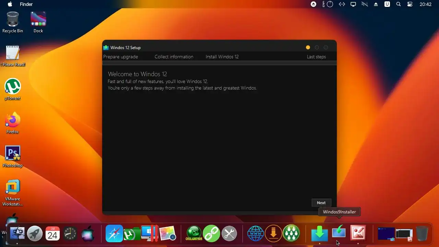The image size is (439, 247).
Task: Open the blue Downloads folder in dock
Action: pos(319,234)
